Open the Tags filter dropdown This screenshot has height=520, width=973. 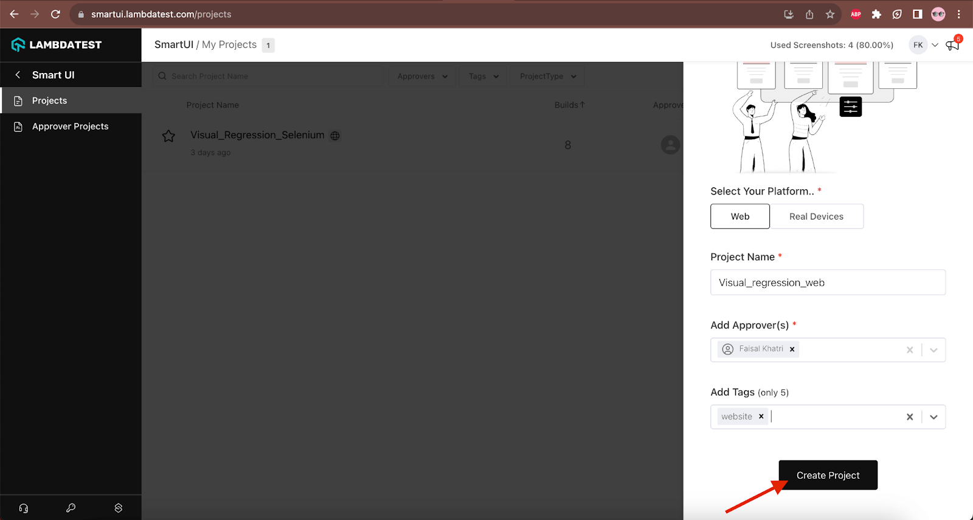tap(483, 76)
